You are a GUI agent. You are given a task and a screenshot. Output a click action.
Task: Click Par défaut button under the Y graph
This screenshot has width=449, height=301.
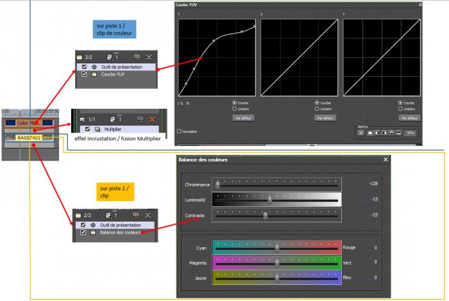click(x=243, y=118)
